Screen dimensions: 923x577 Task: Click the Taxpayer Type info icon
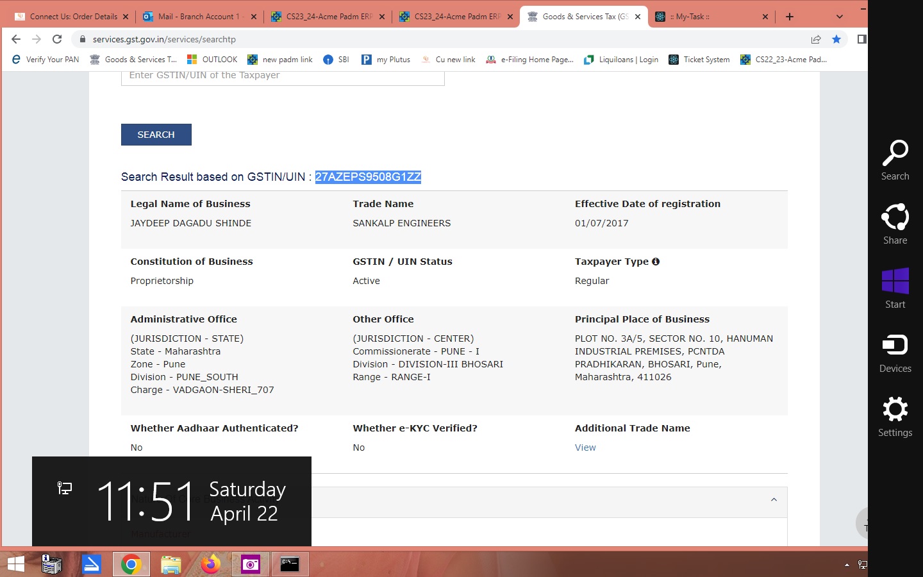point(656,262)
